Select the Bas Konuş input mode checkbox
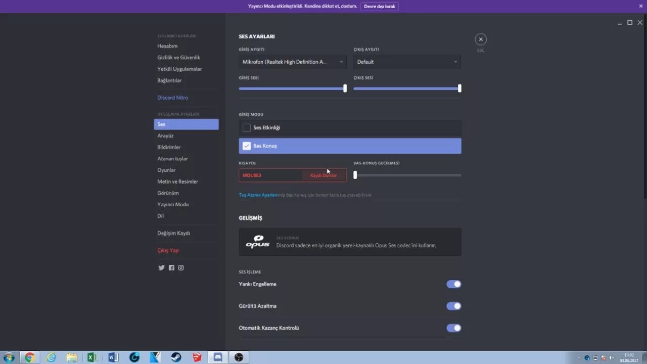Viewport: 647px width, 364px height. 247,146
